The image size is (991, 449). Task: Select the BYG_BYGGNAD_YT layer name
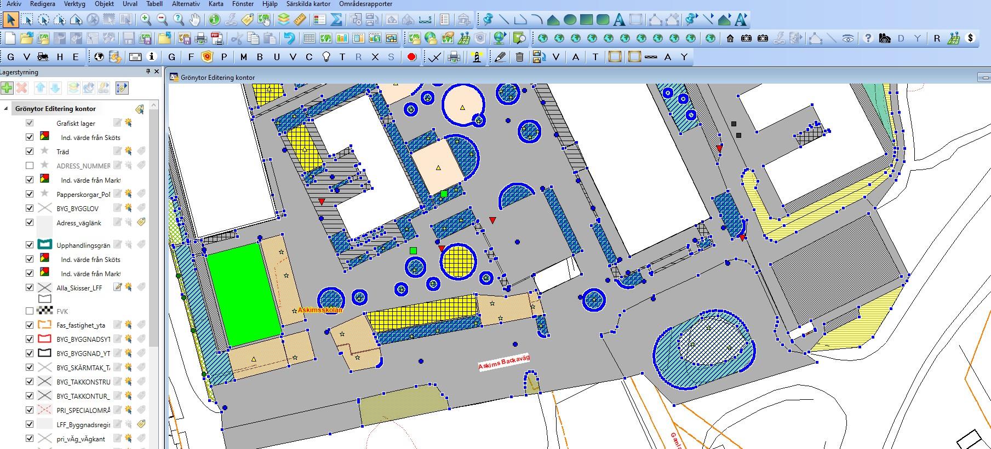pos(83,353)
